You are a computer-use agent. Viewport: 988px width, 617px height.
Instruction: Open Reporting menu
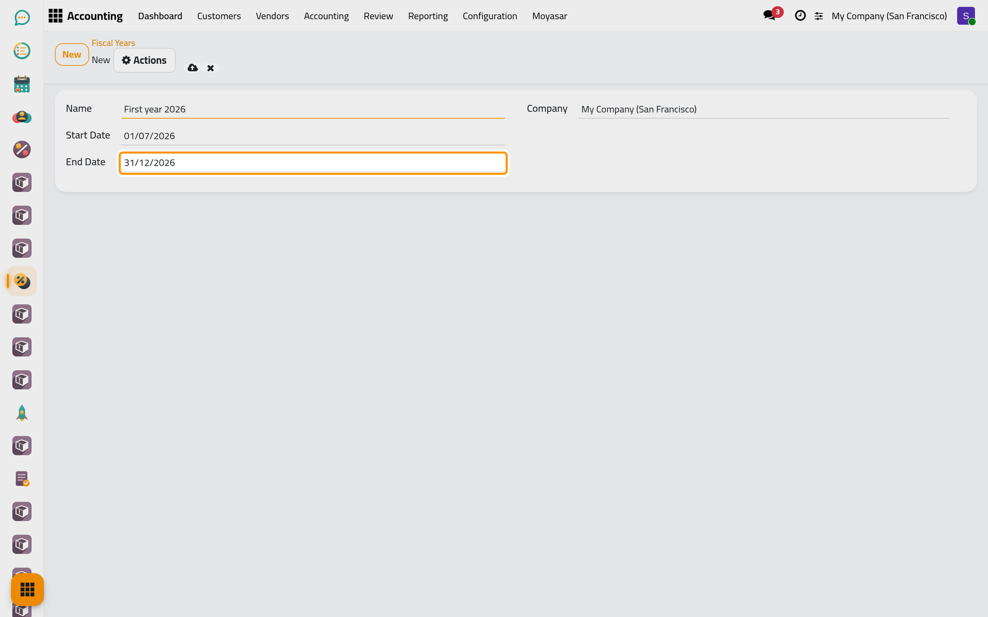[x=428, y=16]
